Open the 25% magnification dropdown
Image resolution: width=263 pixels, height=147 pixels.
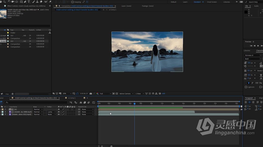tap(67, 93)
